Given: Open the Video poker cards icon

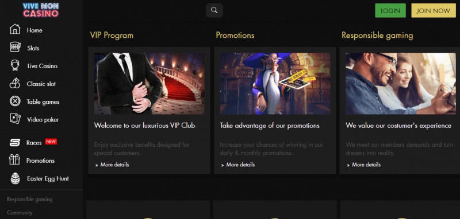Looking at the screenshot, I should [x=15, y=119].
